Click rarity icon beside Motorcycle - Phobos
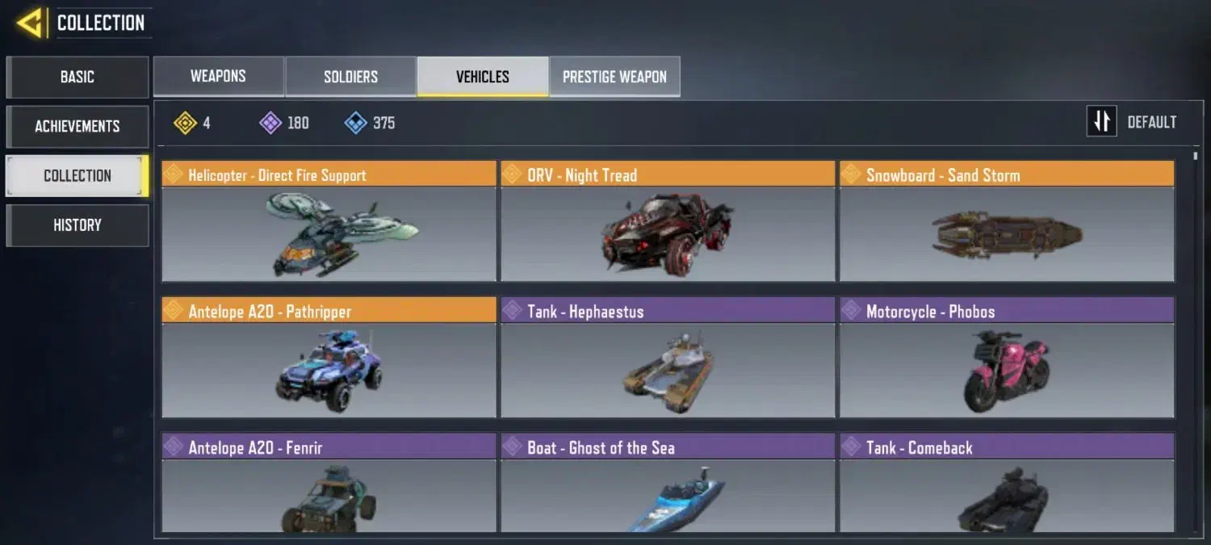1211x545 pixels. [x=852, y=311]
